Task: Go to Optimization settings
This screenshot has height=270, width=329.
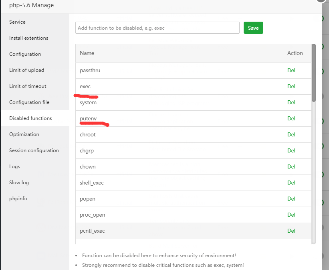Action: pos(24,134)
